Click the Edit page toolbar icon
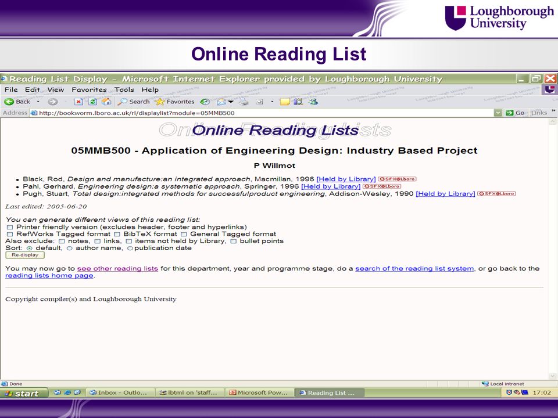This screenshot has width=558, height=418. [x=259, y=102]
